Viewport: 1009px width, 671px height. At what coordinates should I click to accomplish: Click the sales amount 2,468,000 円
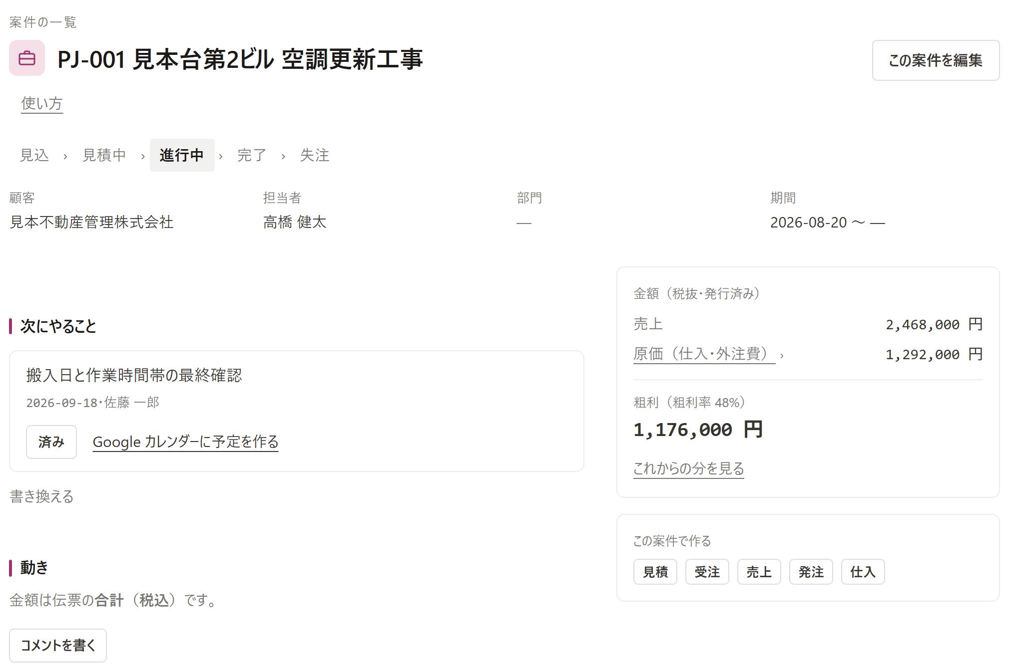pos(934,324)
